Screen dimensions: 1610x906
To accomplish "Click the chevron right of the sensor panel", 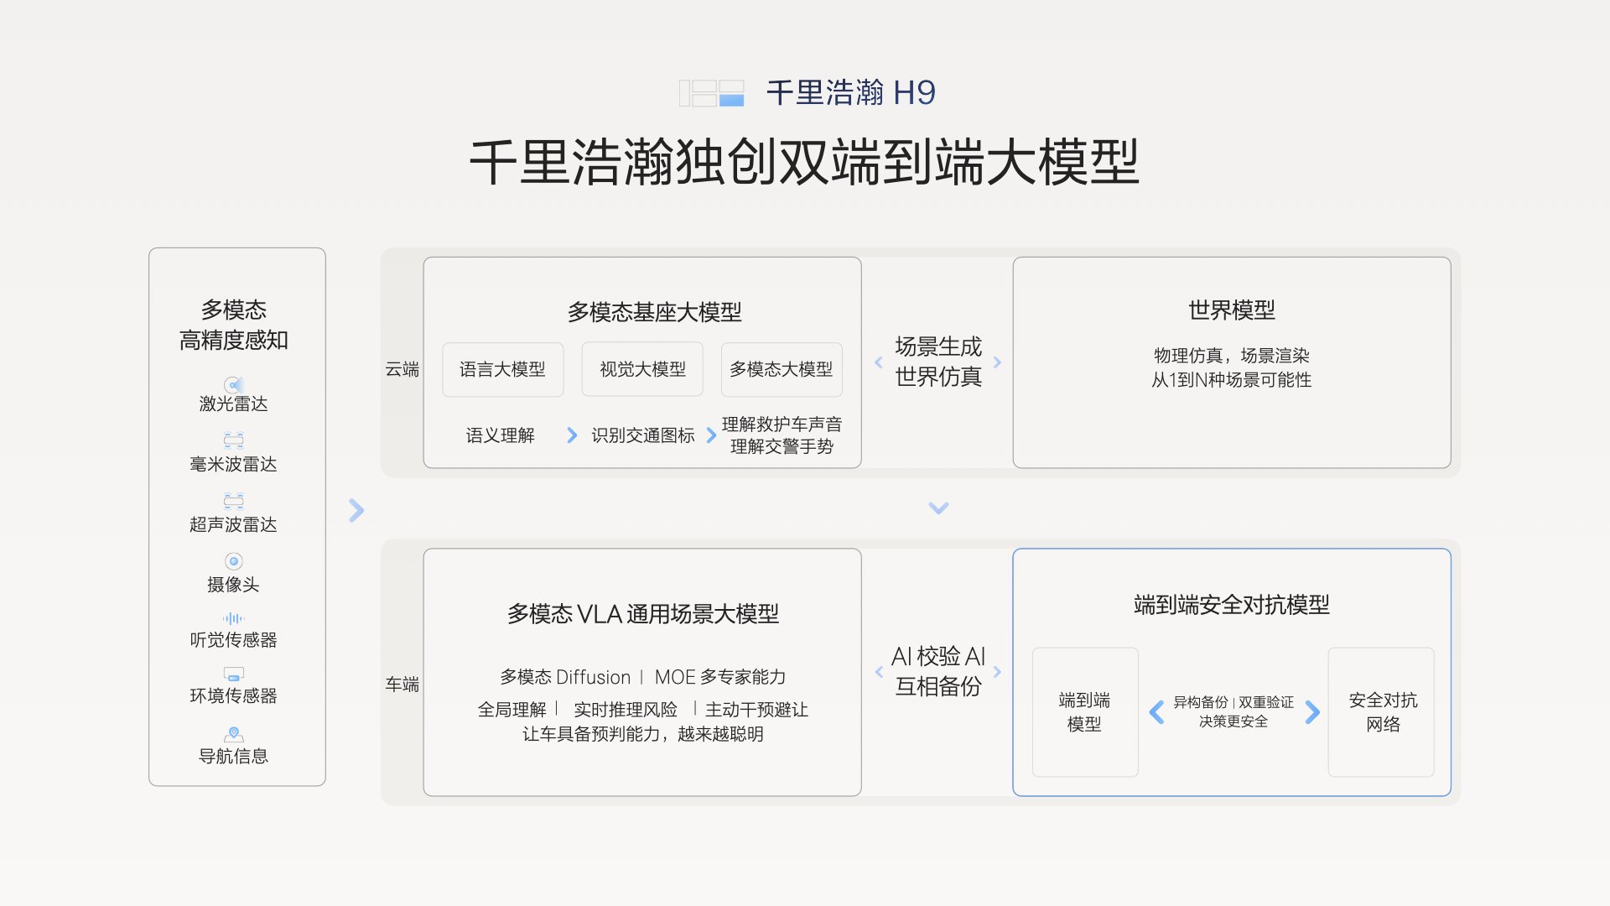I will click(x=356, y=510).
